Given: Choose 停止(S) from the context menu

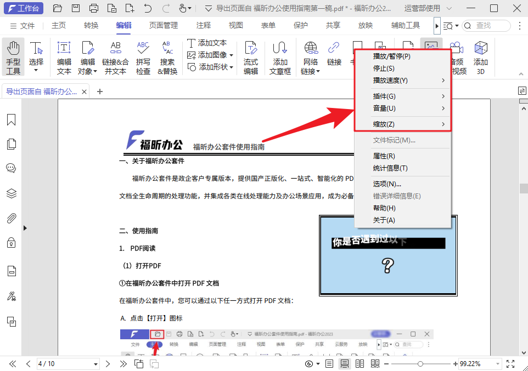Looking at the screenshot, I should coord(384,67).
